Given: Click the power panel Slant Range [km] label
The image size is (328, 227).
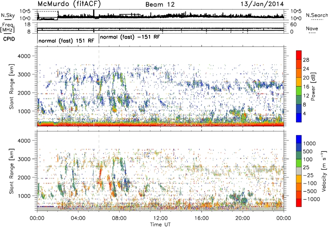Looking at the screenshot, I should (11, 86).
